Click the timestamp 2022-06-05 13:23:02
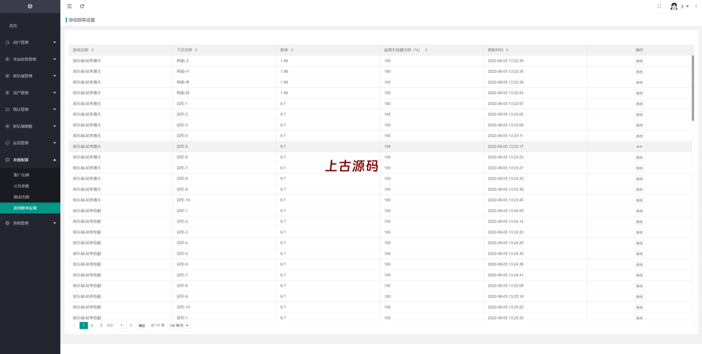 (x=506, y=115)
